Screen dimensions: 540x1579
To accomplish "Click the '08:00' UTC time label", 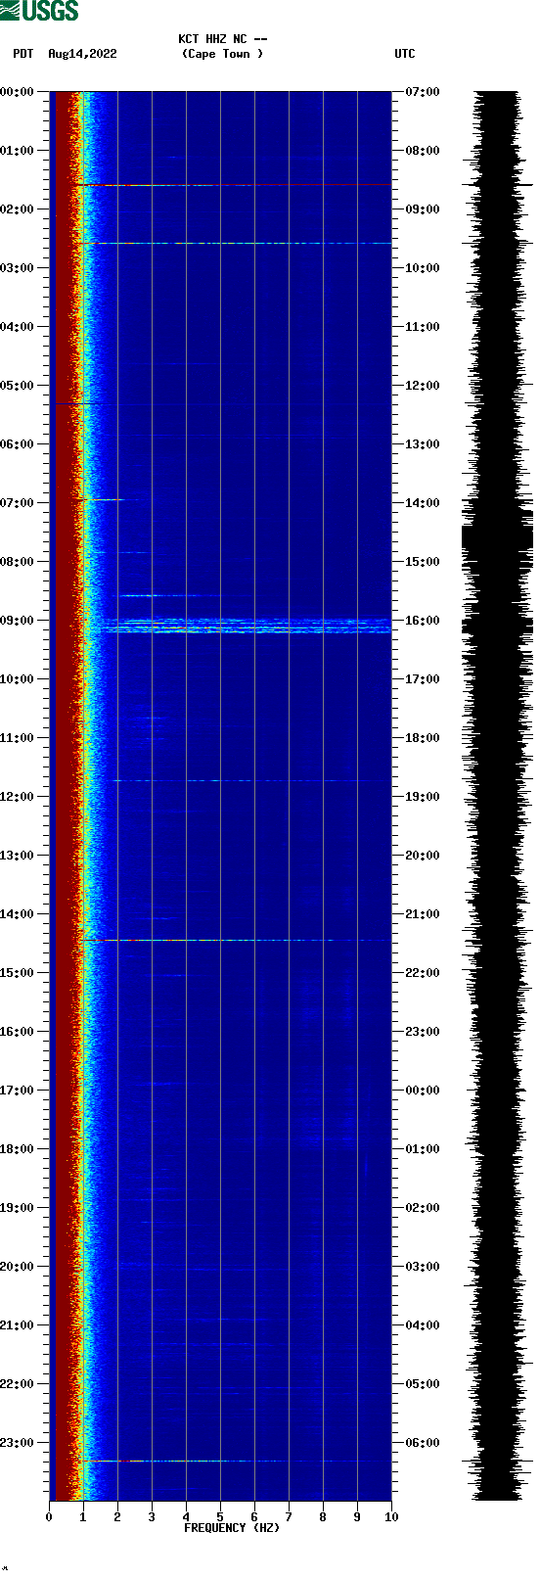I will click(x=423, y=151).
